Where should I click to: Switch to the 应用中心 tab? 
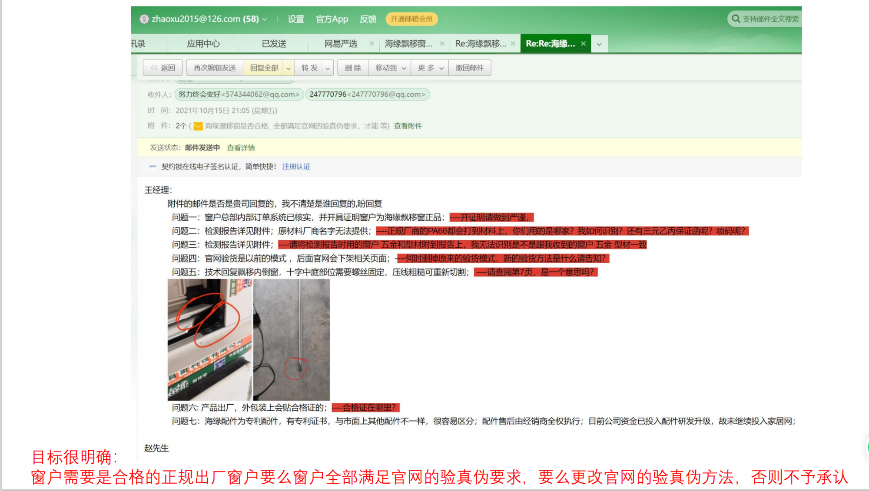[203, 44]
